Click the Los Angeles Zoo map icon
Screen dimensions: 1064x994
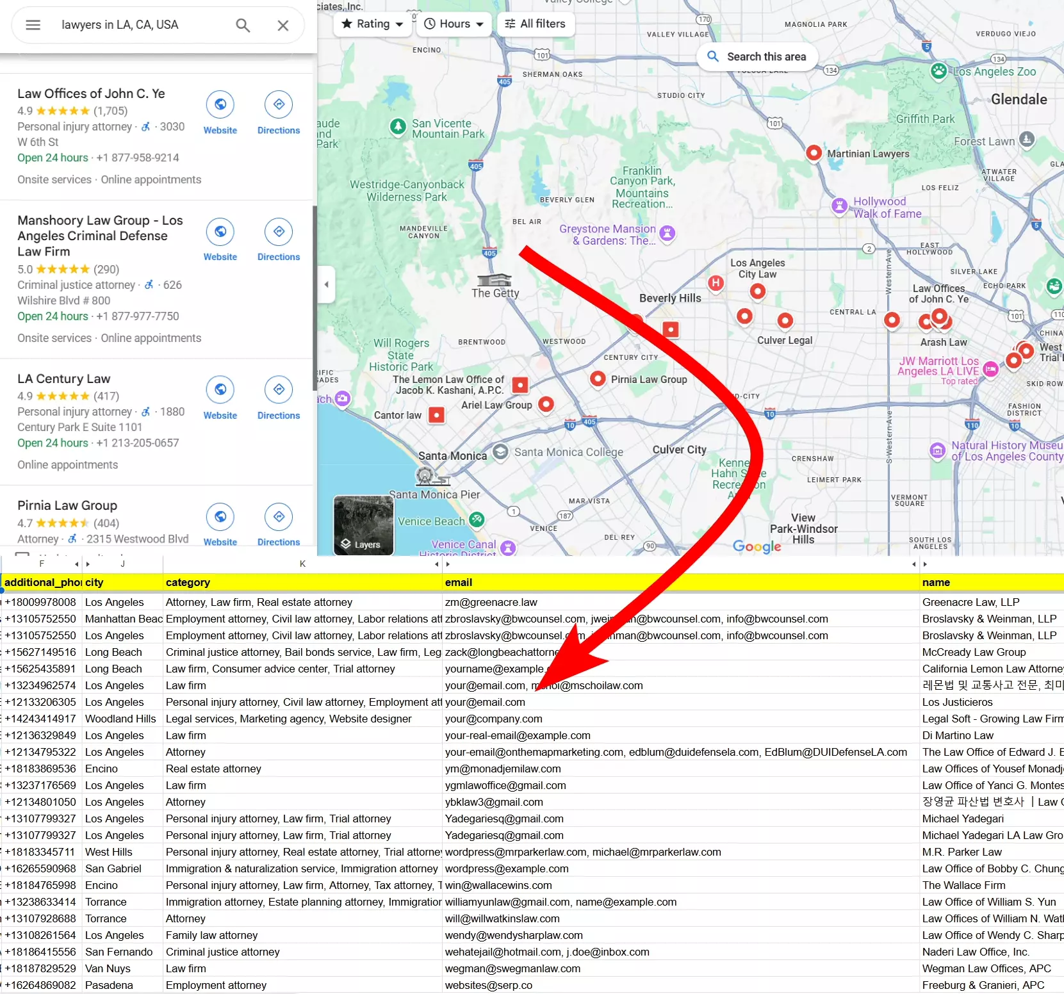click(x=938, y=72)
